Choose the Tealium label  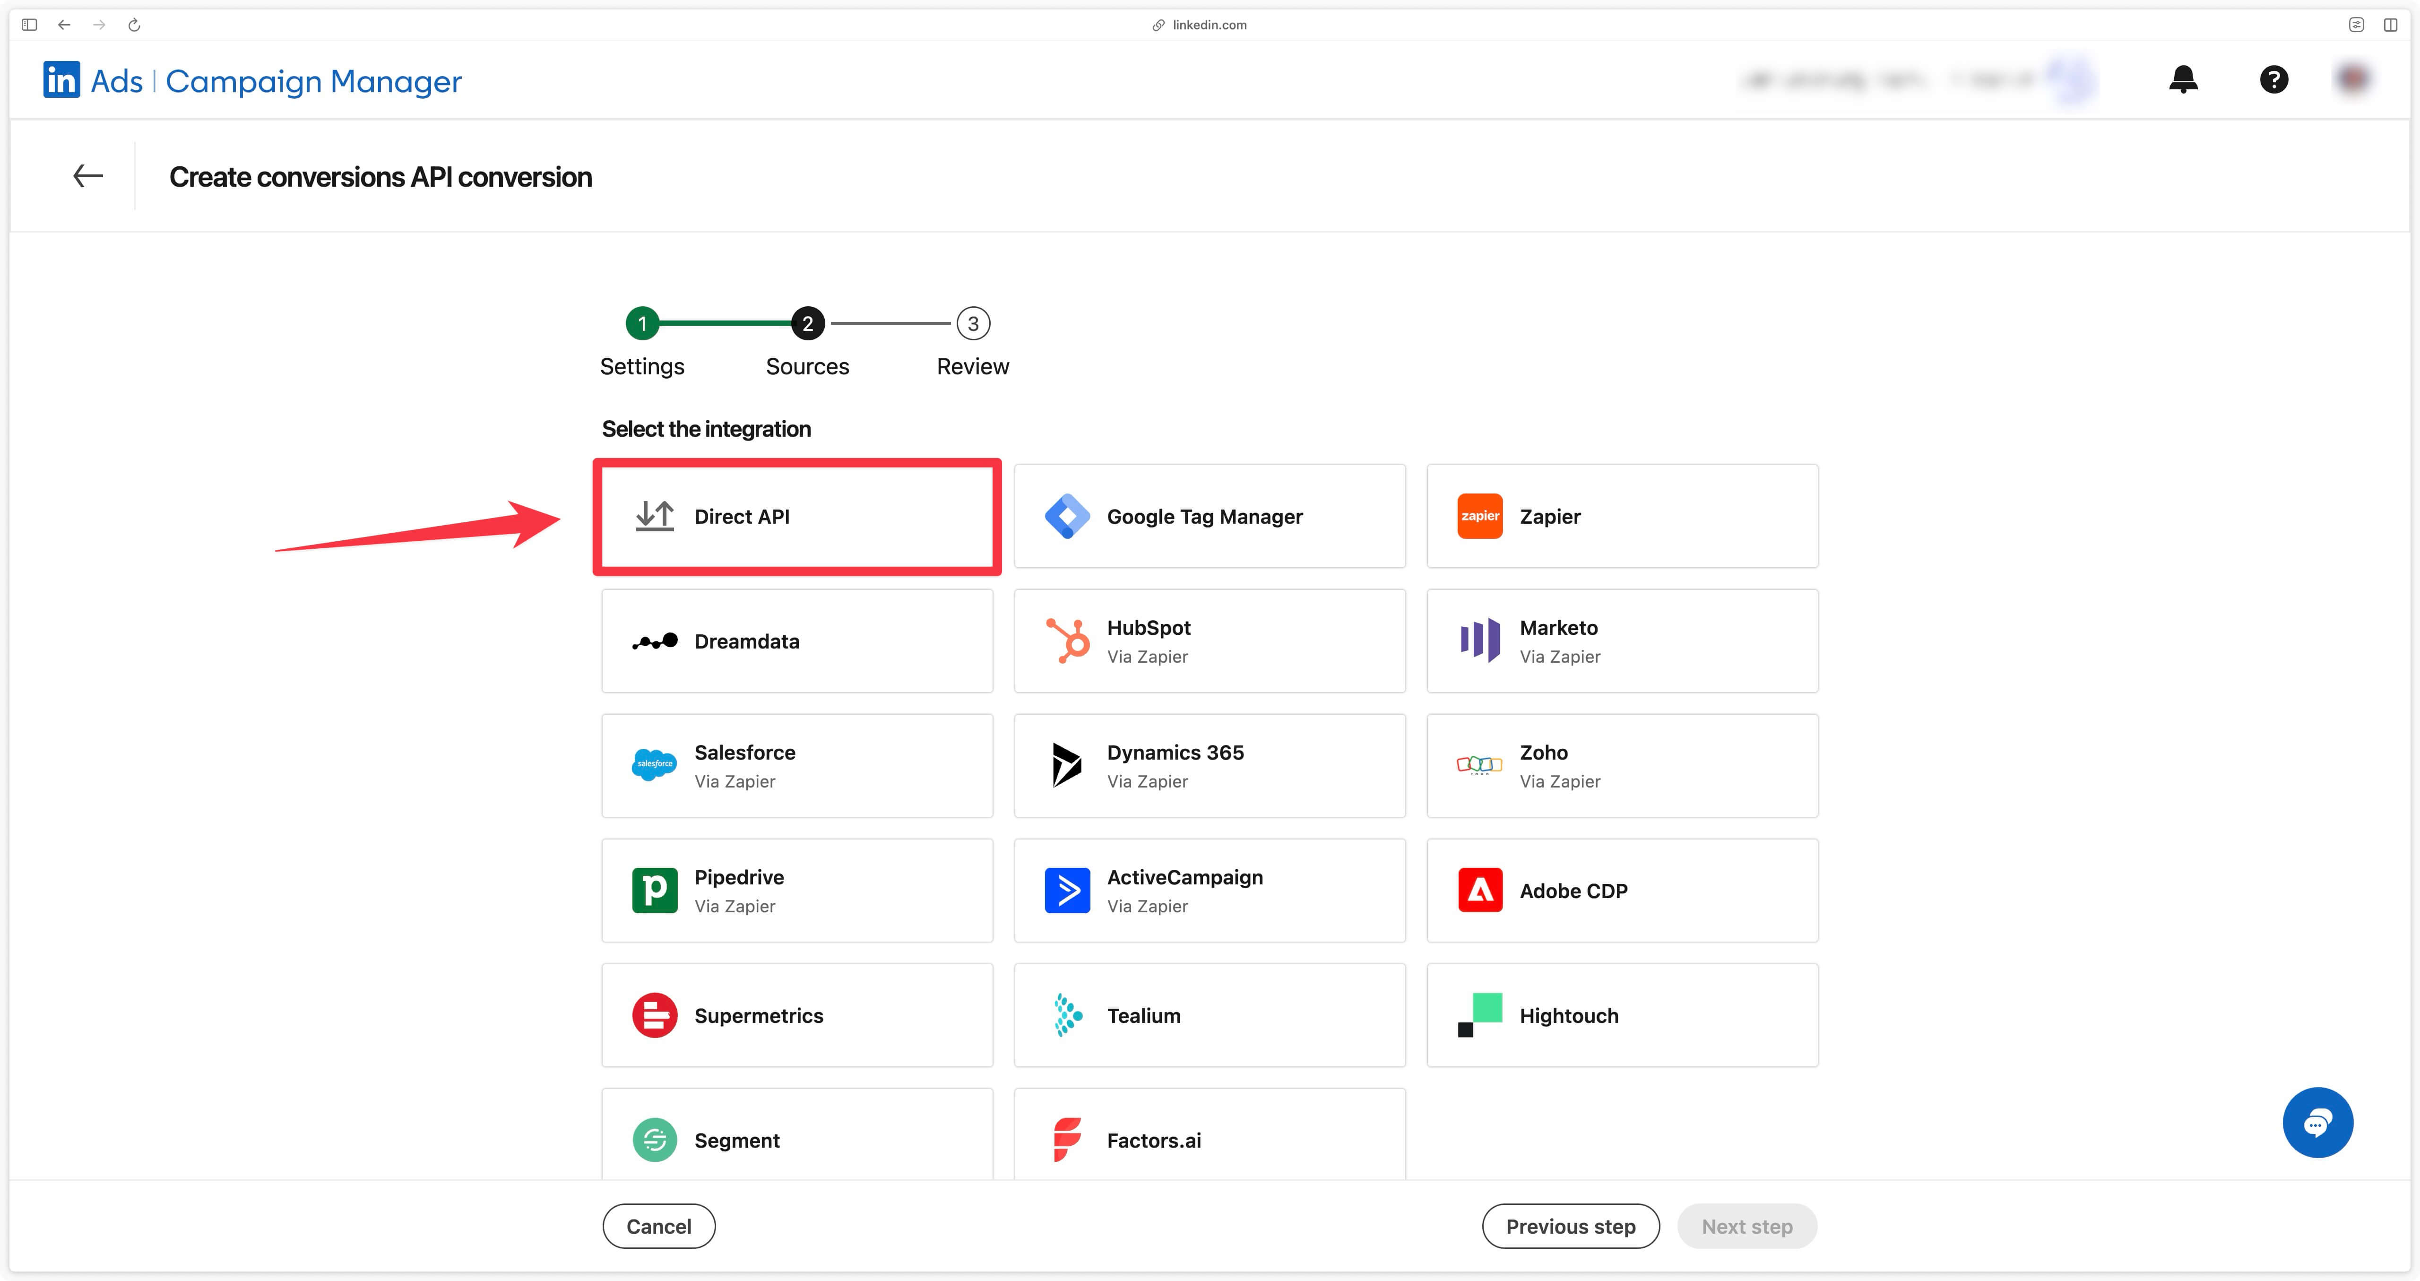pos(1143,1015)
